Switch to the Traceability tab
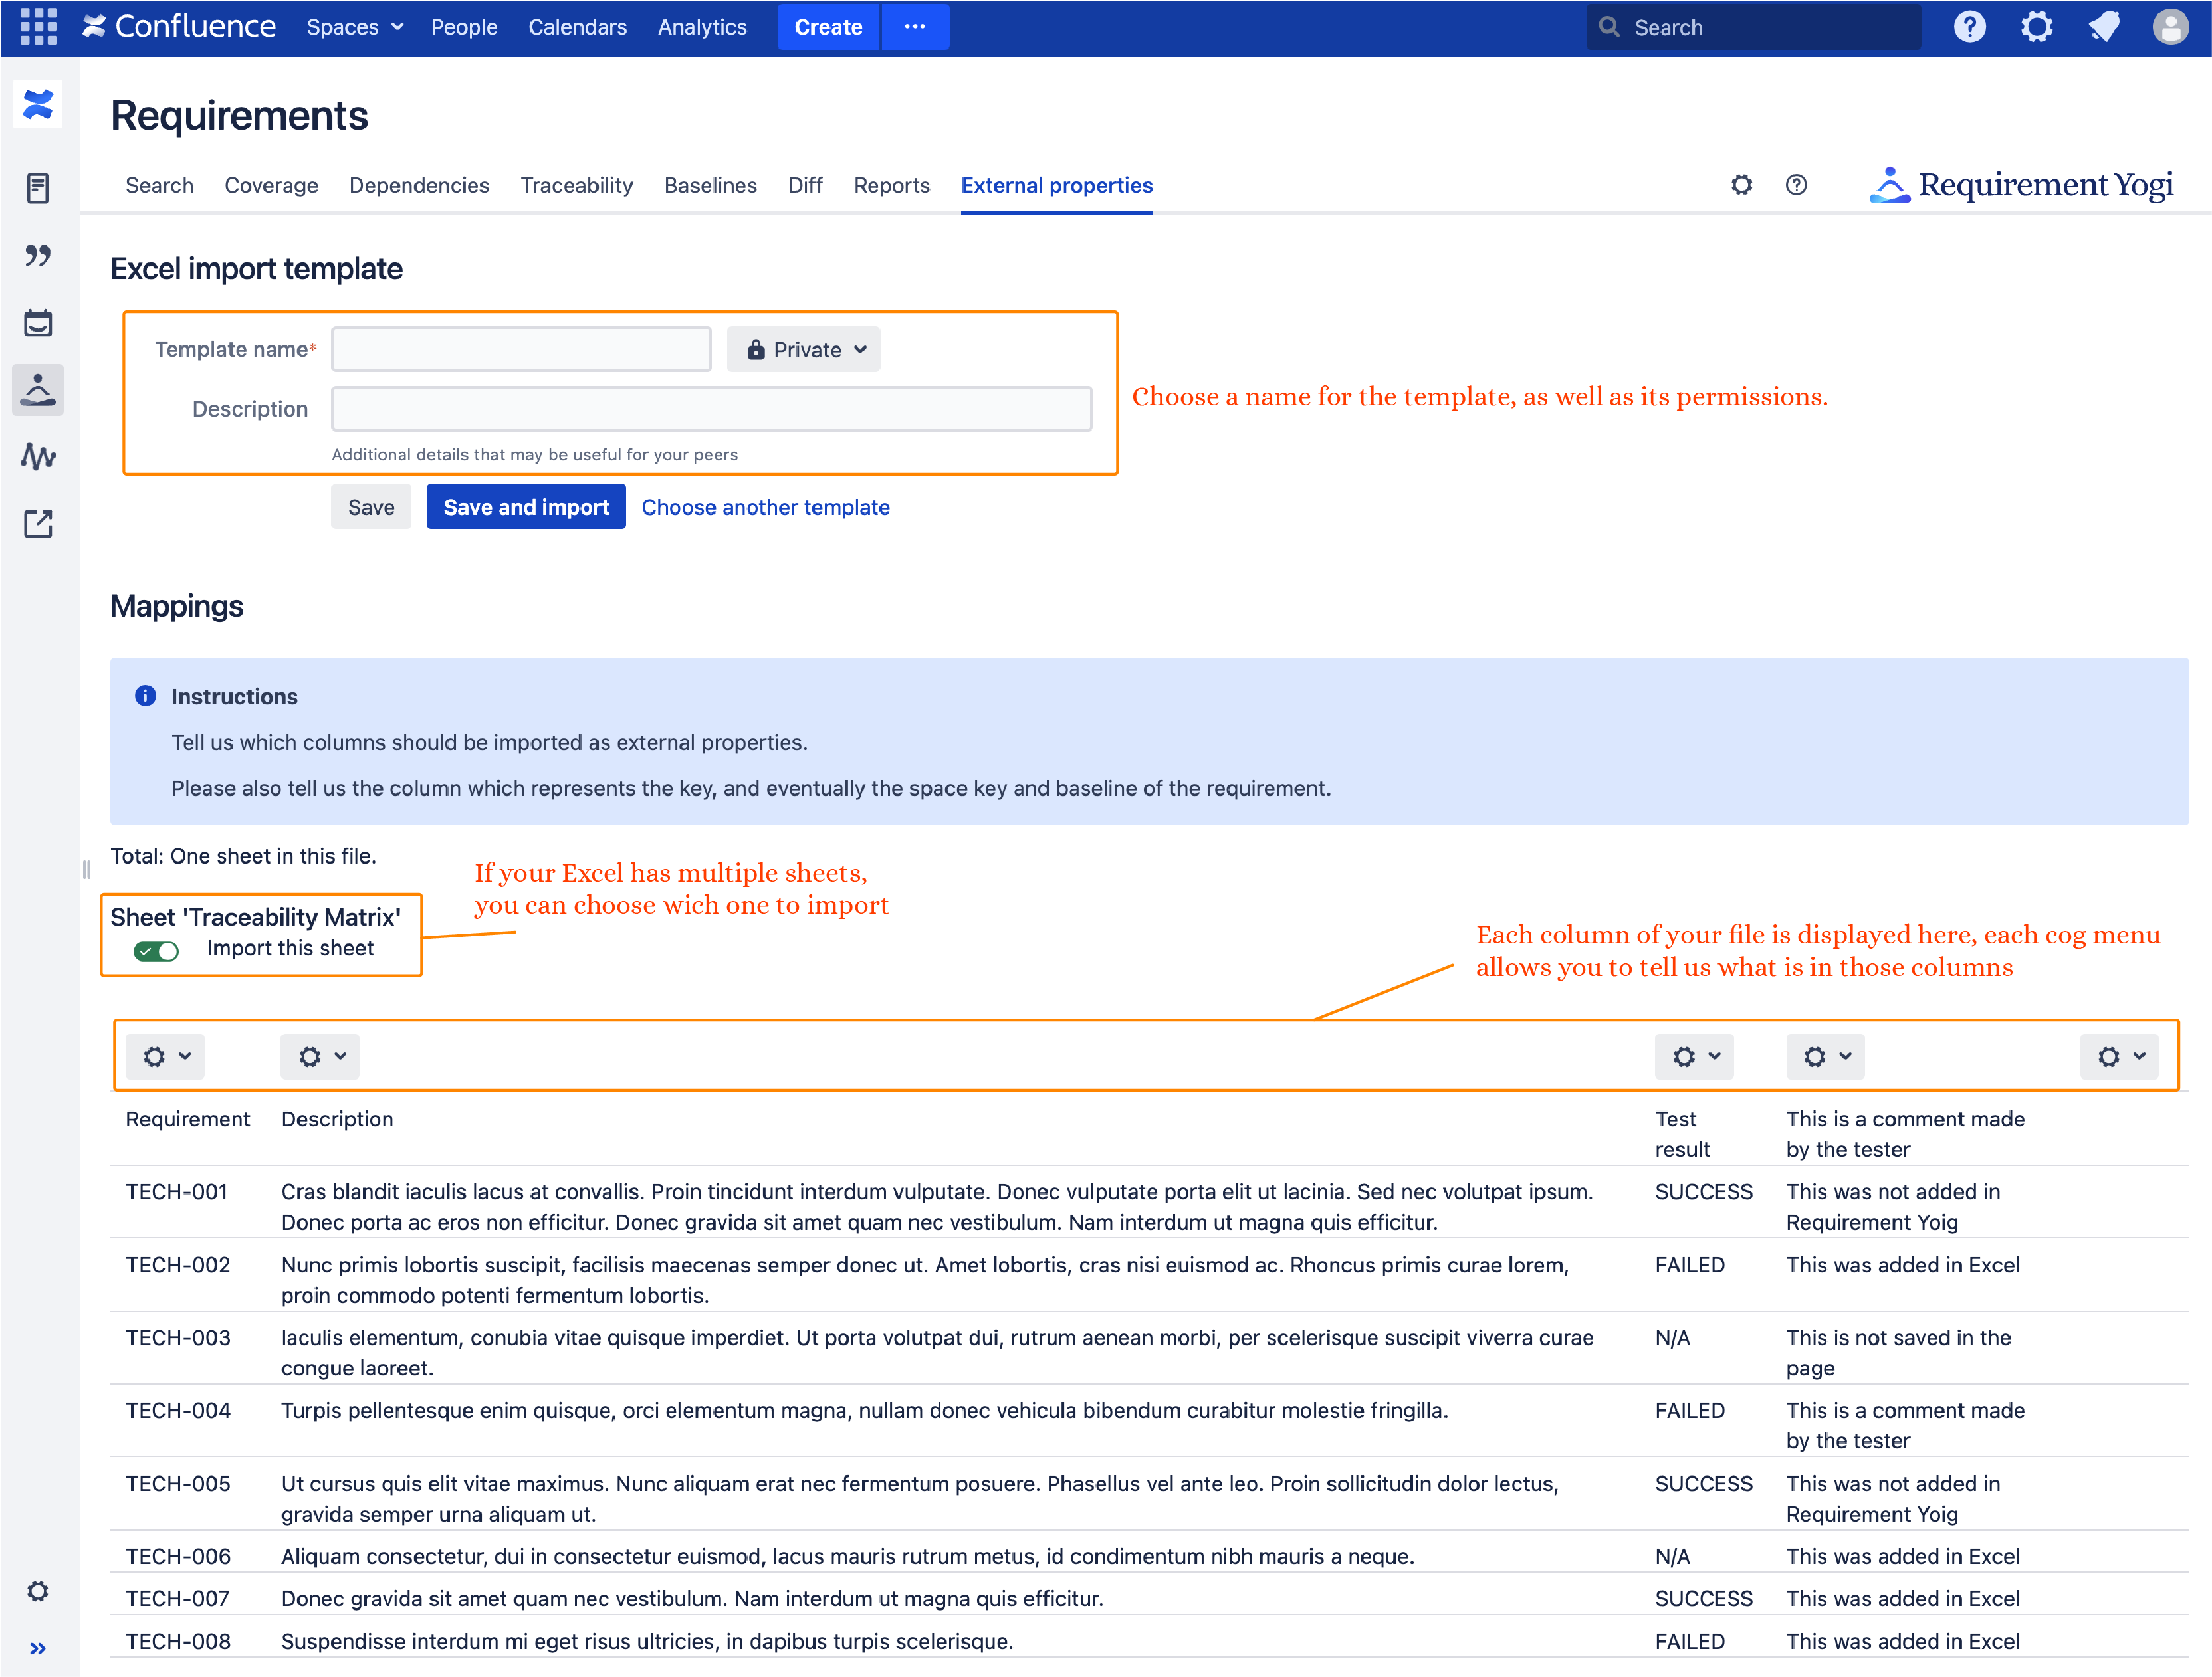Viewport: 2212px width, 1677px height. (x=577, y=185)
